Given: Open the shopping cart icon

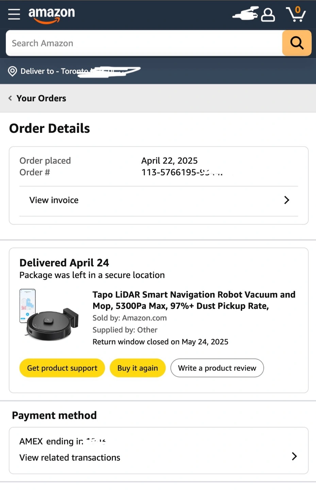Looking at the screenshot, I should click(296, 14).
